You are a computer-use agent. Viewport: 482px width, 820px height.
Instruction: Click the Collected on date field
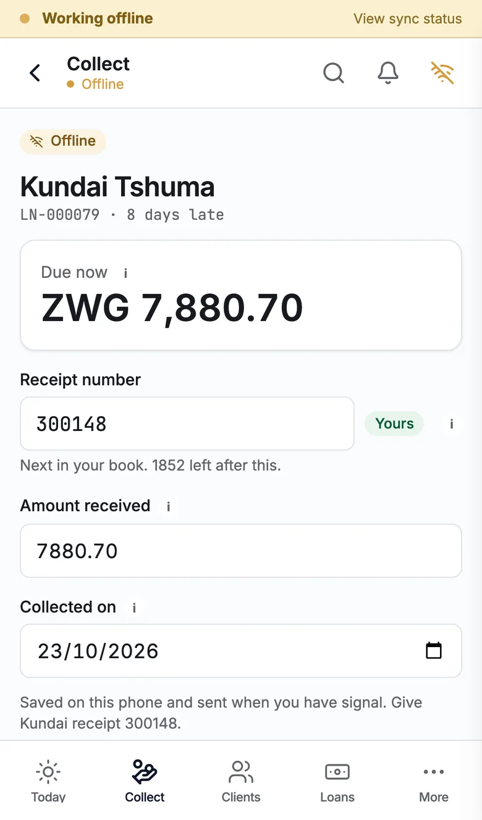(241, 651)
